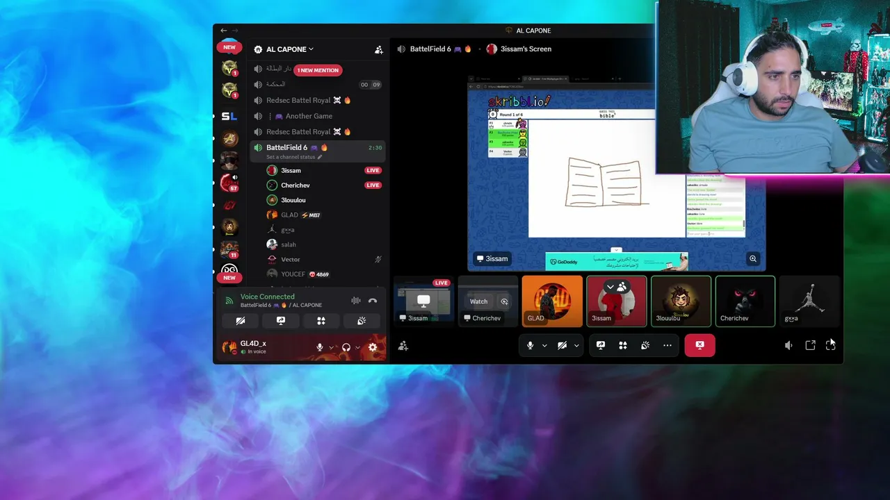The height and width of the screenshot is (500, 890).
Task: Open output device options arrow beside headphones
Action: point(358,347)
